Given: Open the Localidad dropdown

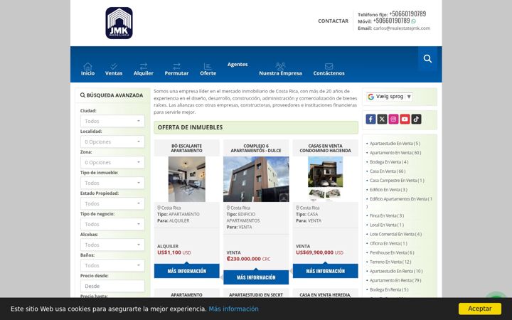Looking at the screenshot, I should click(x=112, y=142).
